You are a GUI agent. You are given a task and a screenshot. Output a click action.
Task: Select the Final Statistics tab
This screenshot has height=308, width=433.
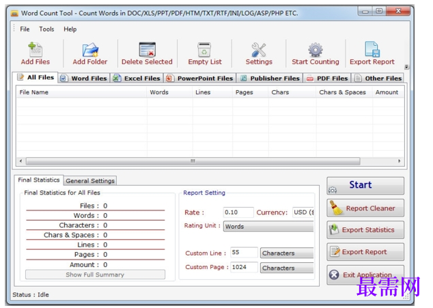tap(39, 180)
